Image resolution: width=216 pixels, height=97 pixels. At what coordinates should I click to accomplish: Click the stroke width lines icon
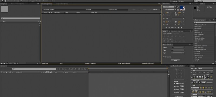coord(164,18)
